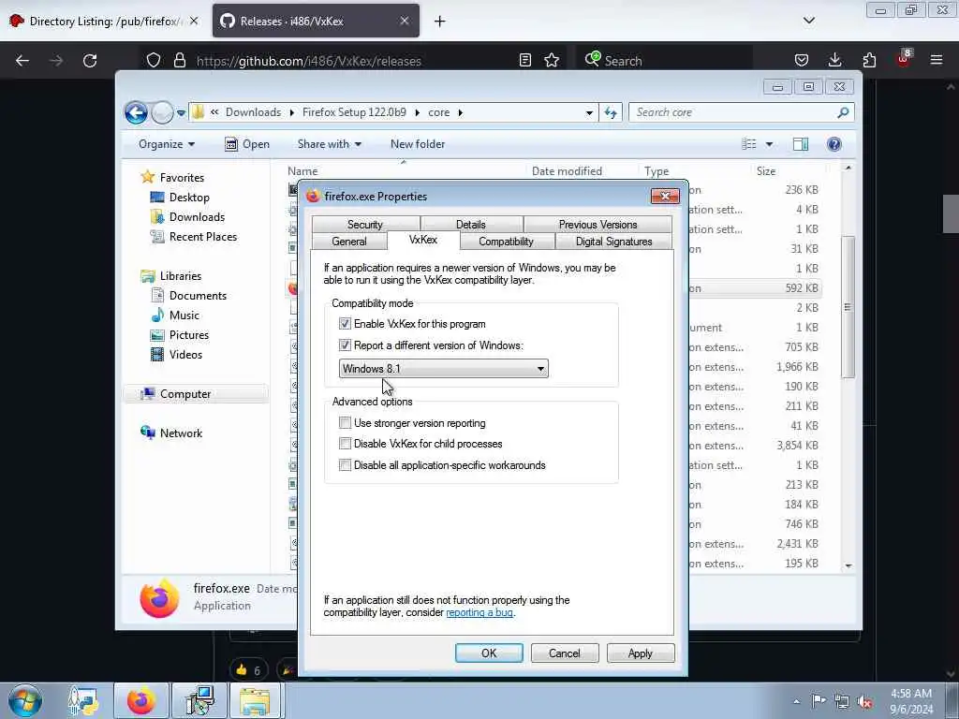Click New folder in Explorer toolbar

(418, 144)
